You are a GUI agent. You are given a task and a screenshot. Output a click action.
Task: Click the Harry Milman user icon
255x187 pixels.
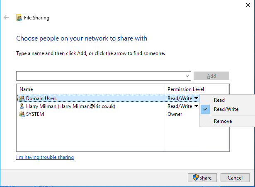click(x=22, y=106)
